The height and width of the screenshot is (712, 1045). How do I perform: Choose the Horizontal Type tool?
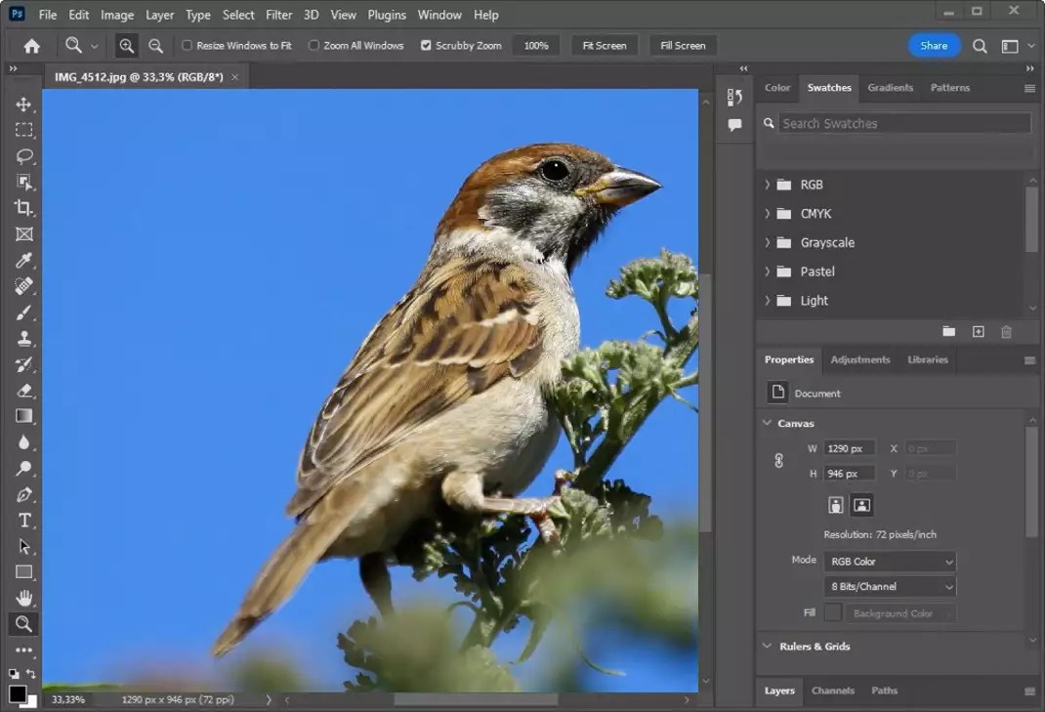point(24,521)
